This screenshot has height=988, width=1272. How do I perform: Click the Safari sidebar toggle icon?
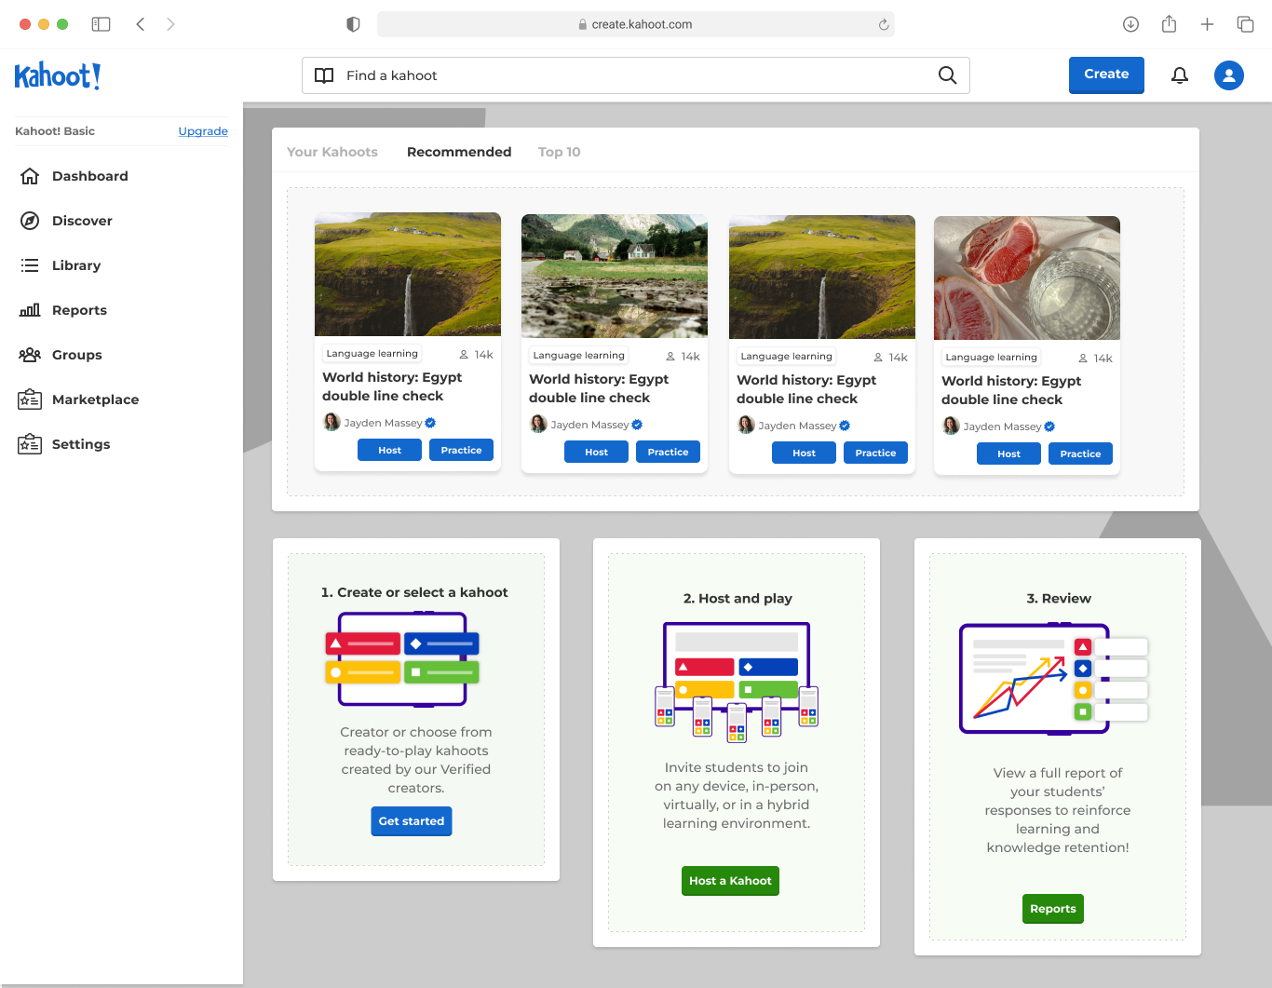click(x=101, y=24)
